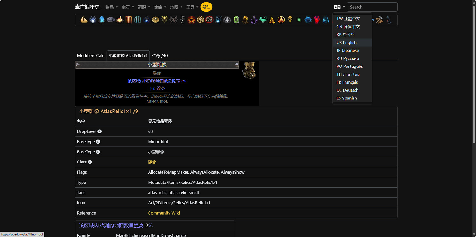This screenshot has height=237, width=476.
Task: Open the Community Wiki link
Action: pos(164,213)
